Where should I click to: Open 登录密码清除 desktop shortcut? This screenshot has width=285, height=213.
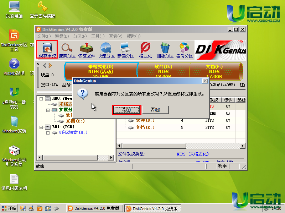pyautogui.click(x=43, y=10)
